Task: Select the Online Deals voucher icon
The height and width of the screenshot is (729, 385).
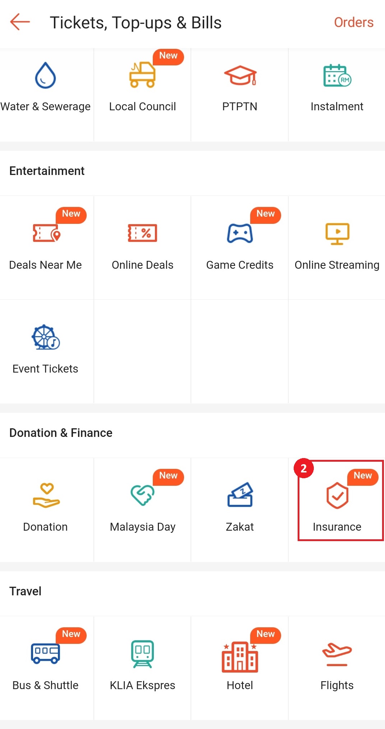Action: click(x=142, y=234)
